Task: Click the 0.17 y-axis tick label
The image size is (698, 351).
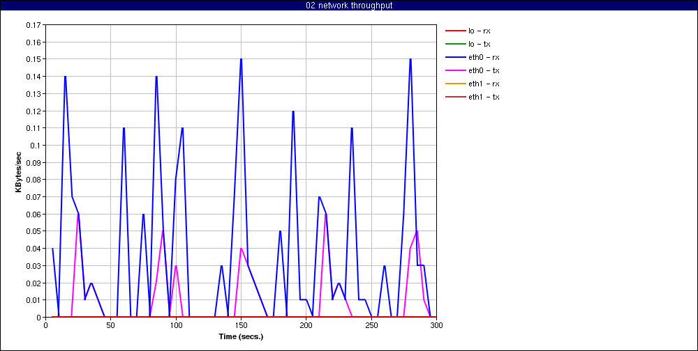Action: coord(34,25)
